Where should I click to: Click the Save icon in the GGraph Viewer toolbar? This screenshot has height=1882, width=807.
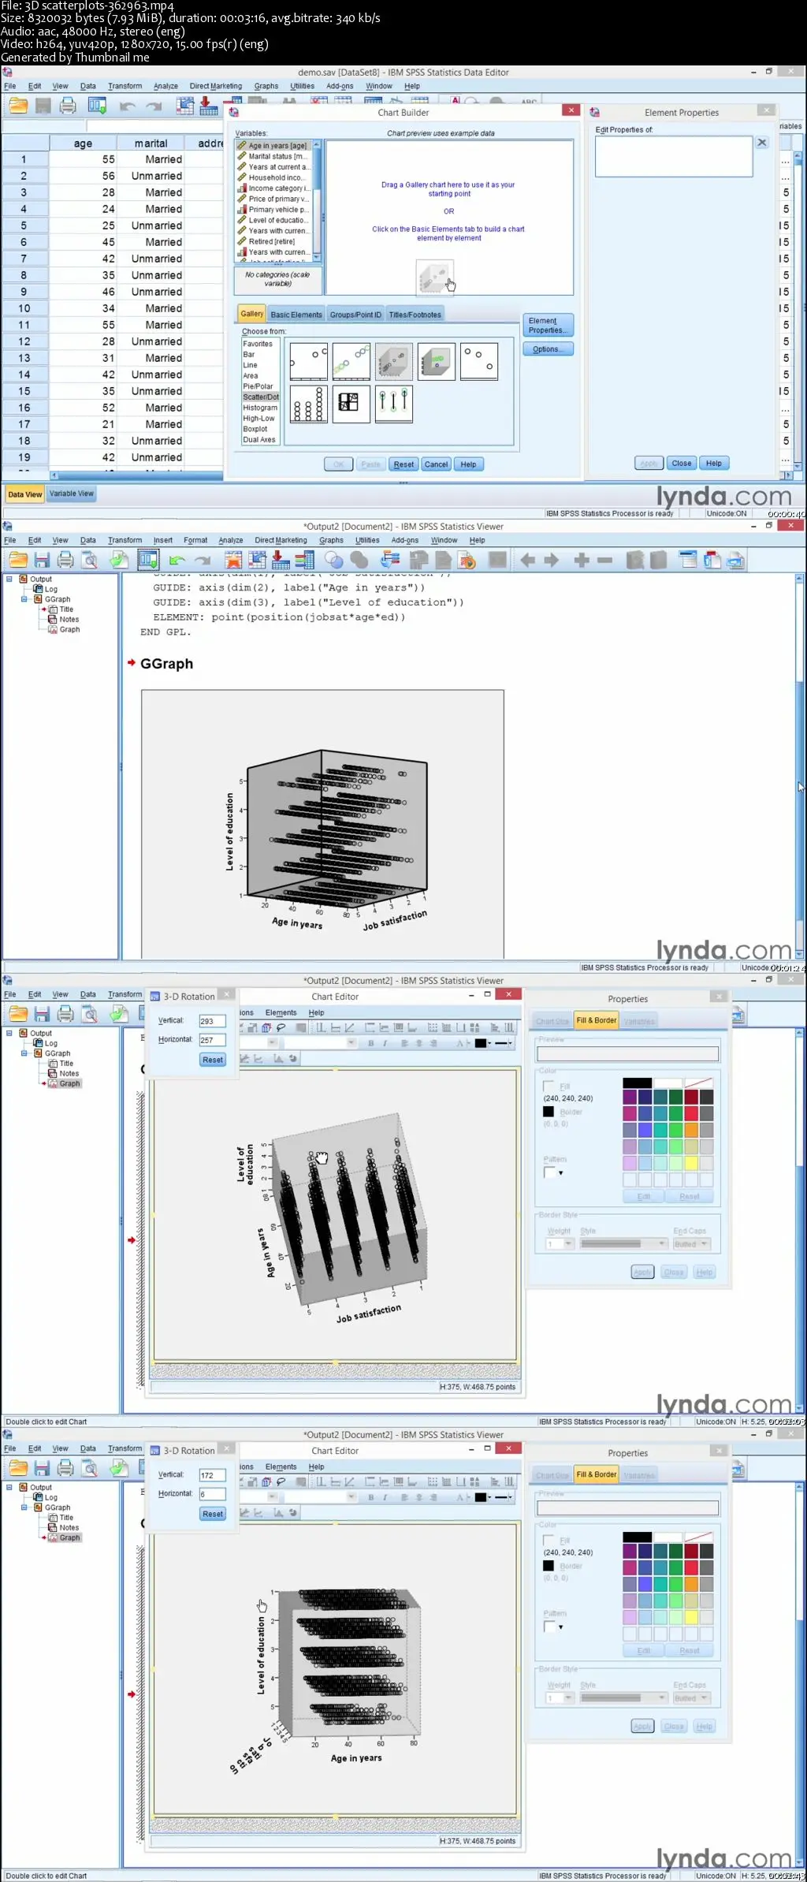tap(42, 560)
